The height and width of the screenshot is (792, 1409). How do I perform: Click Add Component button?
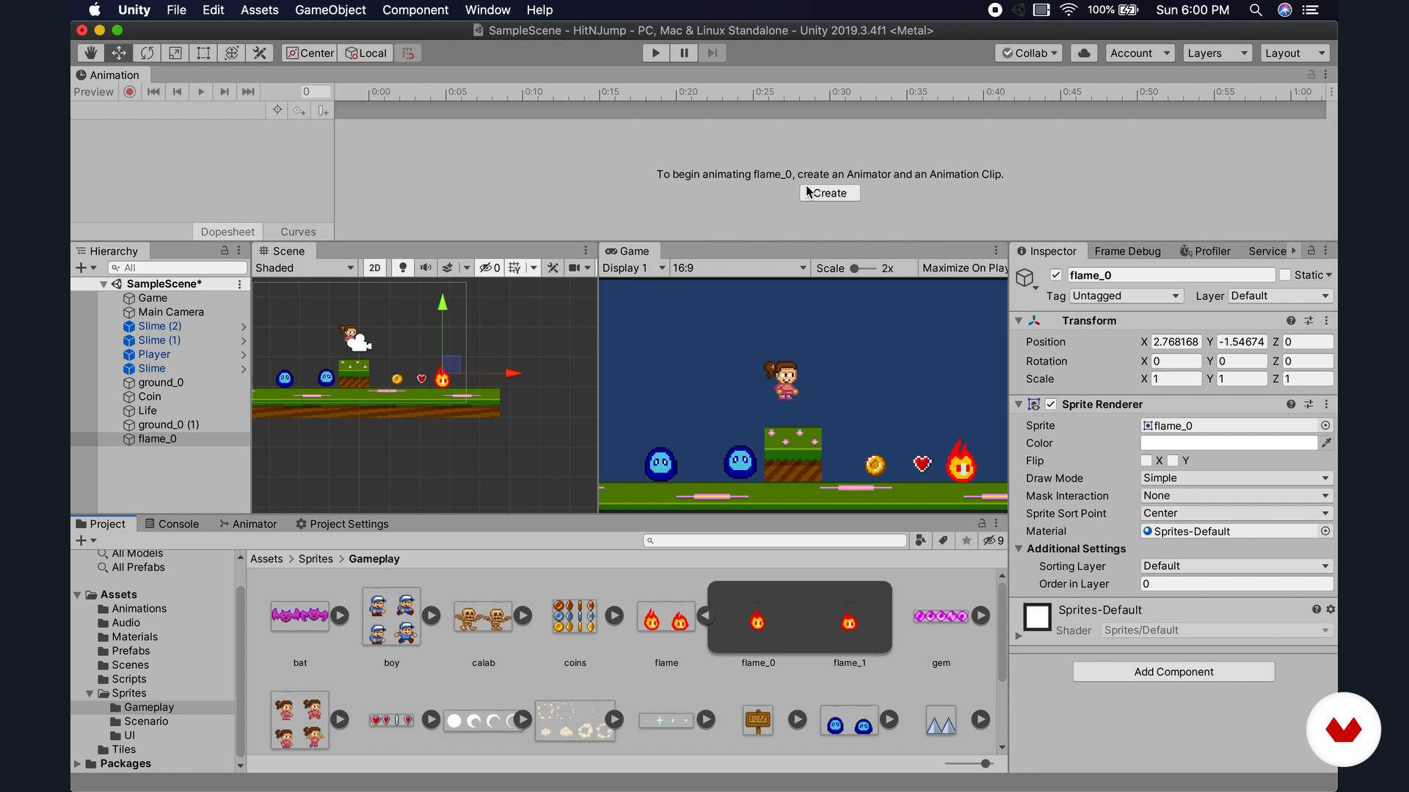point(1173,672)
